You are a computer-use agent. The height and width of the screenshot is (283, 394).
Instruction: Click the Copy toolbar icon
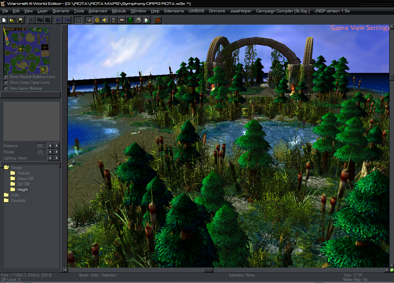point(39,20)
